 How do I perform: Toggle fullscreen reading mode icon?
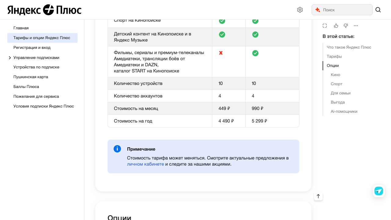tap(325, 26)
